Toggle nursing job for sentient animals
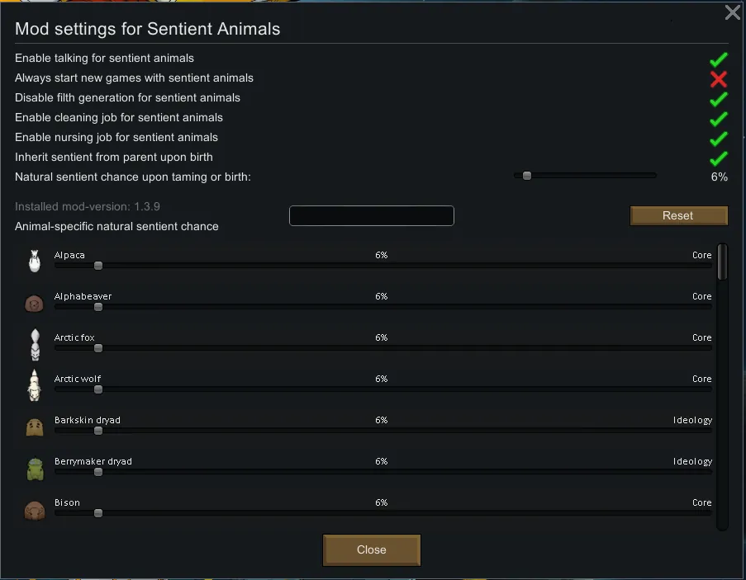Image resolution: width=746 pixels, height=580 pixels. 718,139
